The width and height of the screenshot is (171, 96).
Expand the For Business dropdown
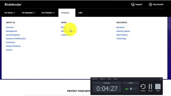tap(28, 13)
